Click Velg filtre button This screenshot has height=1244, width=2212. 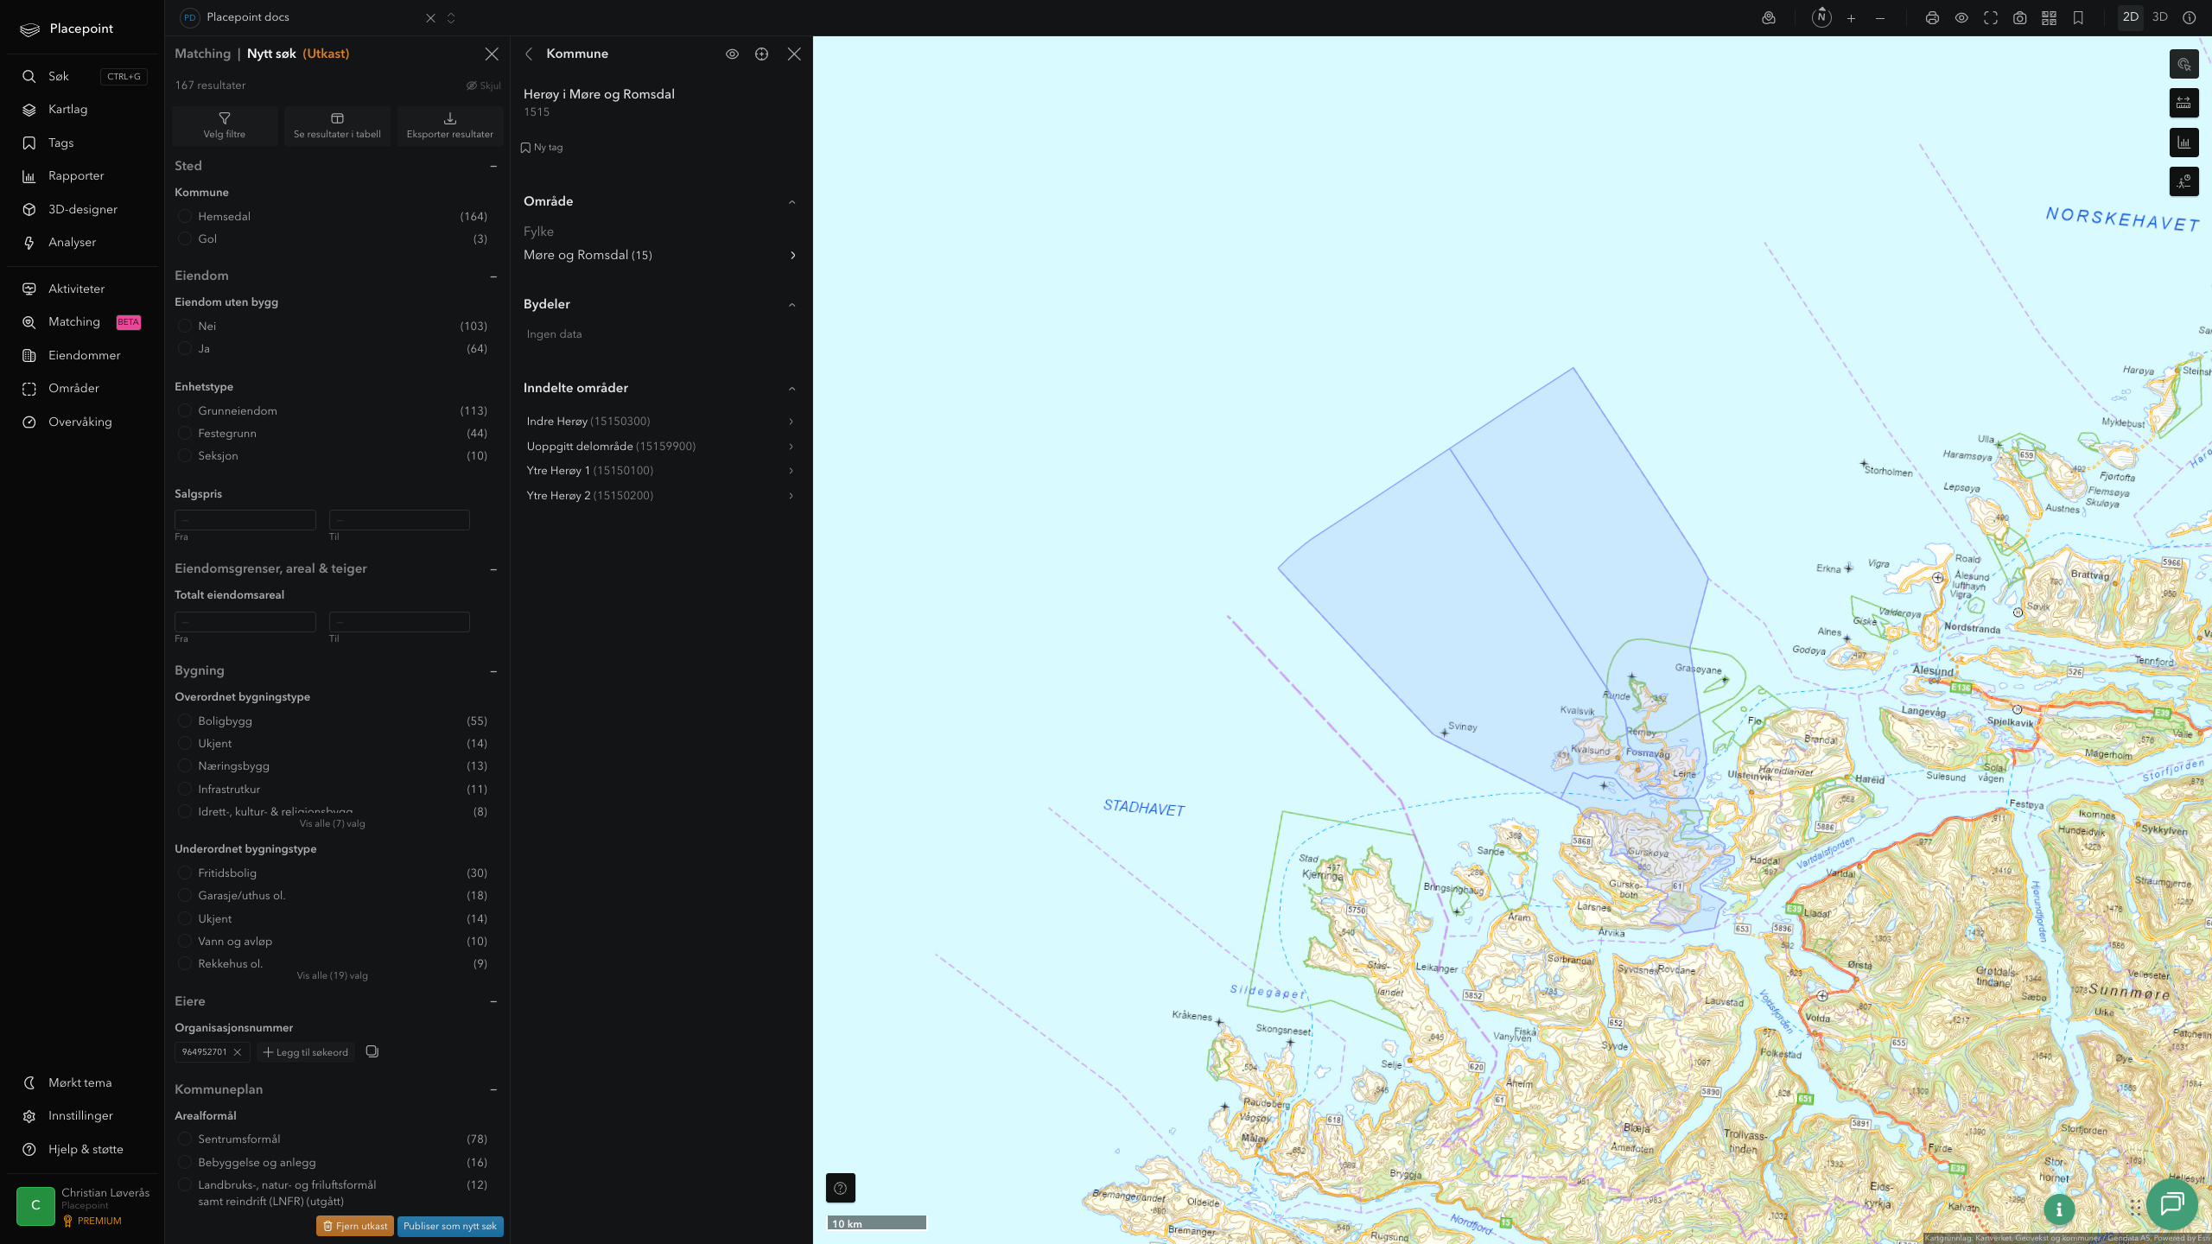click(225, 125)
